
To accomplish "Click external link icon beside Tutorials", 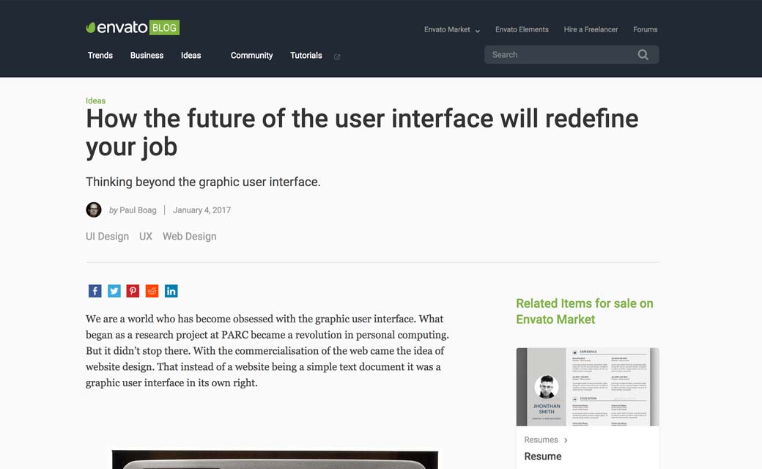I will (337, 56).
